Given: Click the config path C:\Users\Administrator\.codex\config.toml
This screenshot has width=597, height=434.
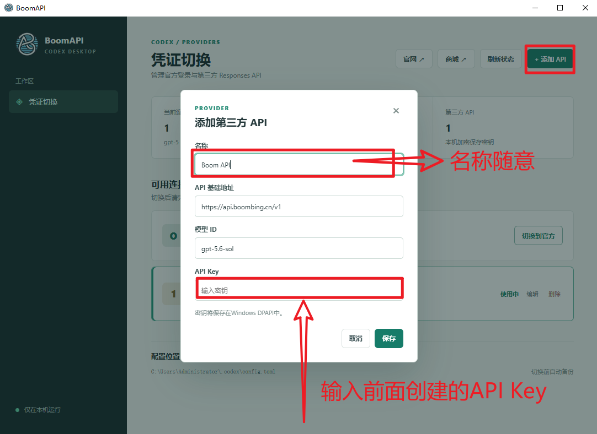Looking at the screenshot, I should tap(213, 372).
